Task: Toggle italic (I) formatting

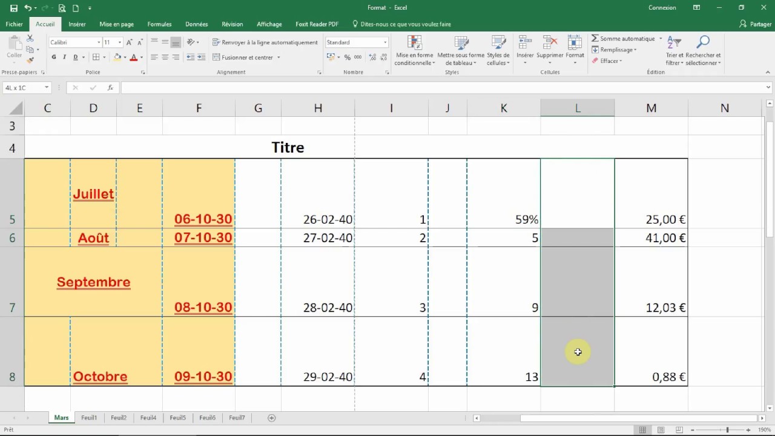Action: (65, 58)
